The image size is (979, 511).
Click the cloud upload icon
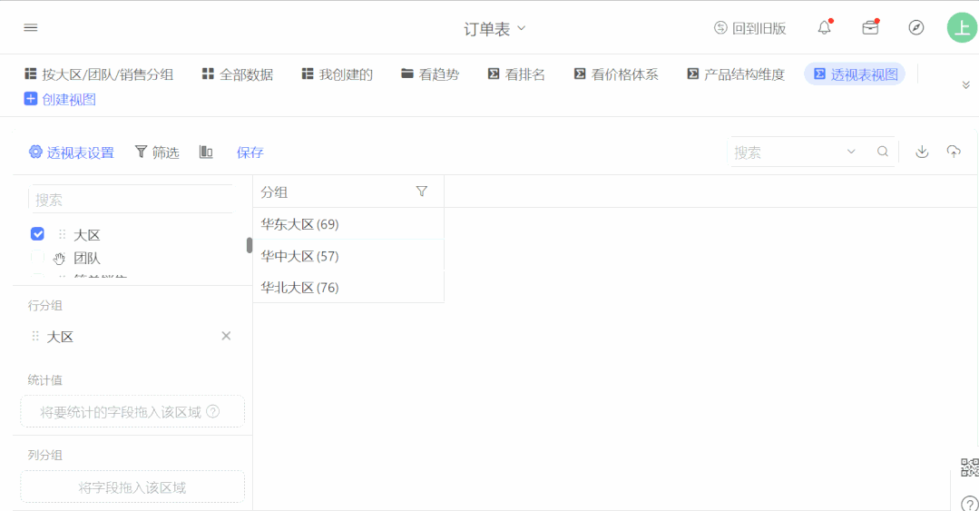[x=954, y=152]
